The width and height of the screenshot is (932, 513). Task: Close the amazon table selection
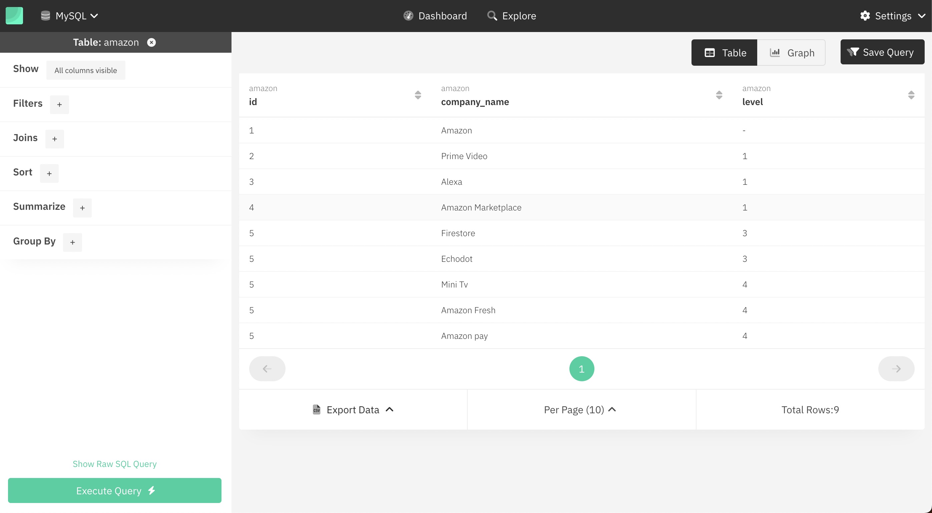click(x=151, y=42)
